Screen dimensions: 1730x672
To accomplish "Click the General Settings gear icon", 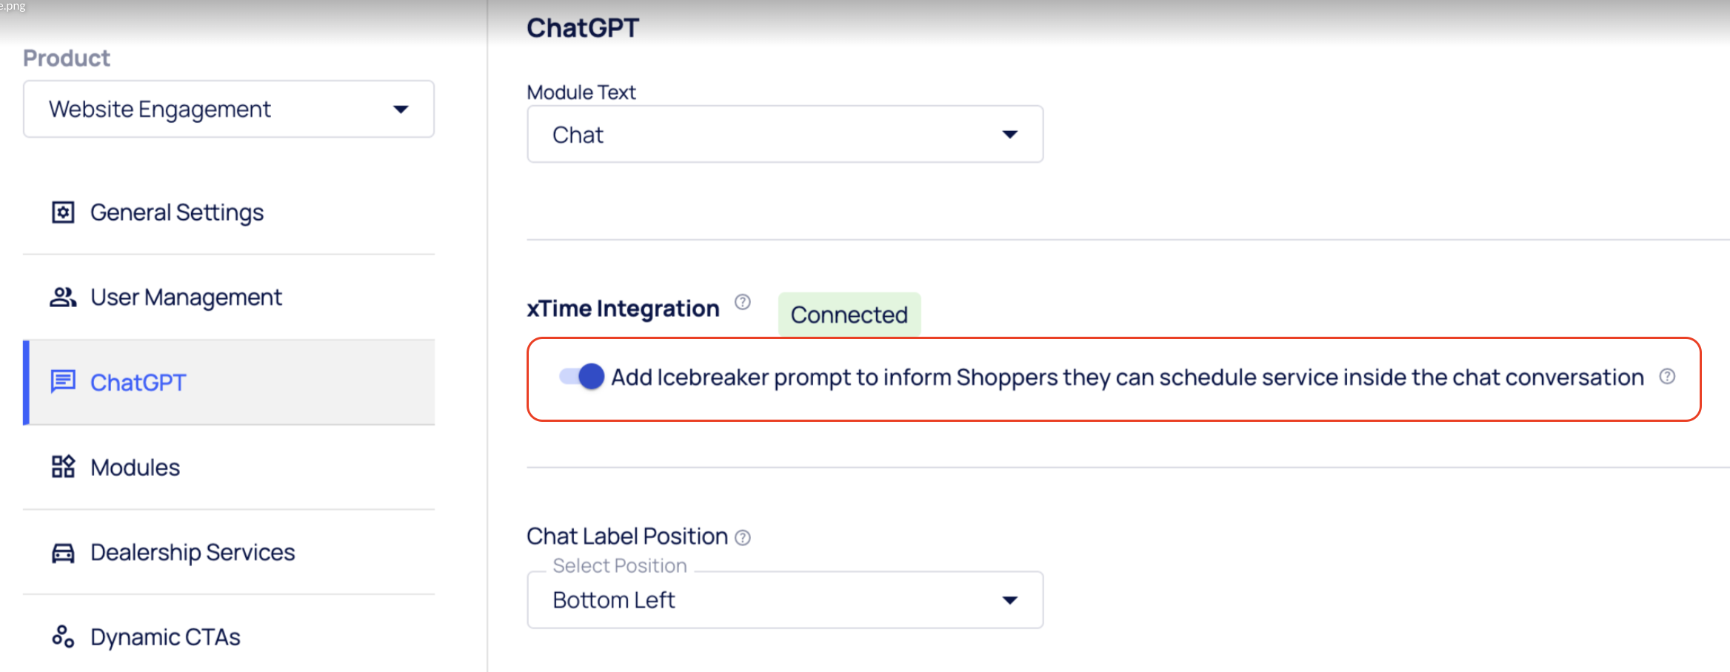I will (x=63, y=212).
